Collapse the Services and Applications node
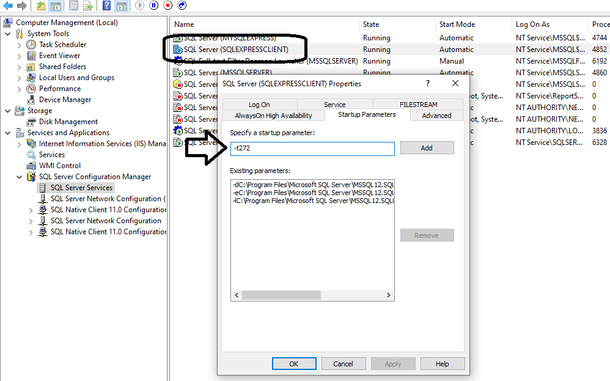 pyautogui.click(x=8, y=133)
